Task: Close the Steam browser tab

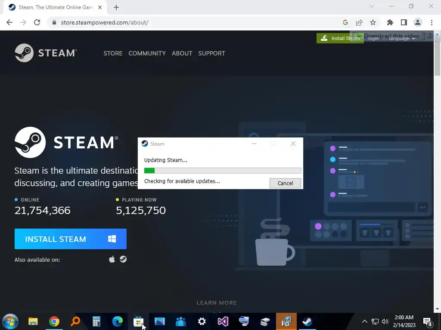Action: pos(100,7)
